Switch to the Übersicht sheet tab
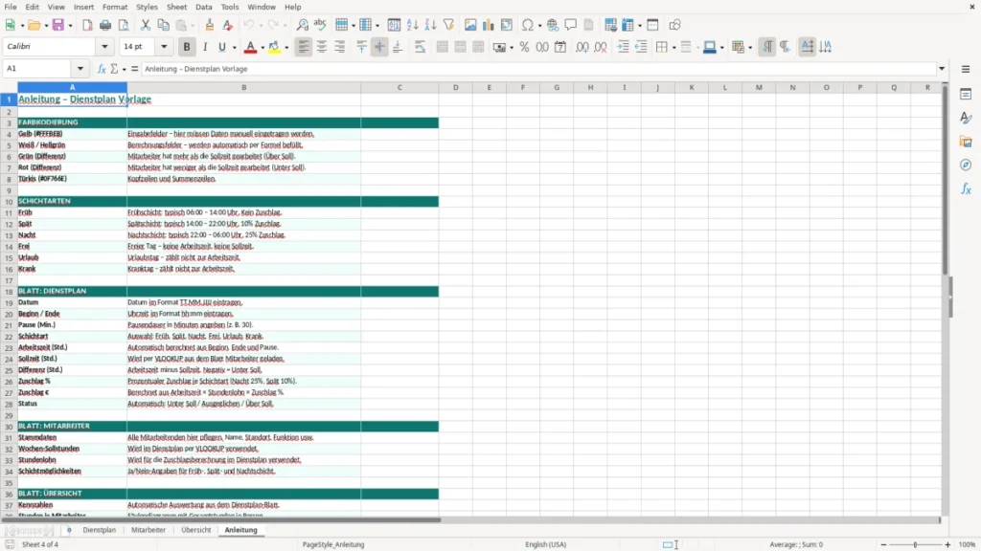Image resolution: width=981 pixels, height=551 pixels. click(x=195, y=530)
